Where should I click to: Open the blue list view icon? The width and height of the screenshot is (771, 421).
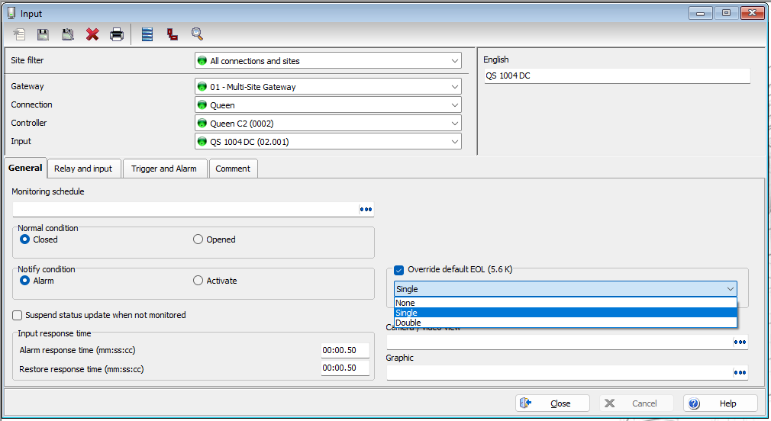pos(147,34)
